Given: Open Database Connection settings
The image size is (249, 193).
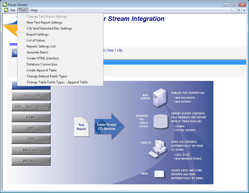Looking at the screenshot, I should click(x=42, y=64).
